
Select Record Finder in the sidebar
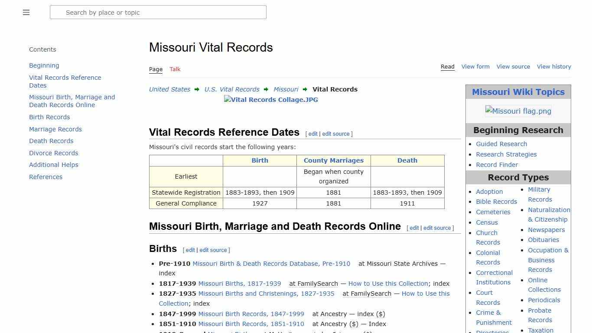click(x=497, y=165)
